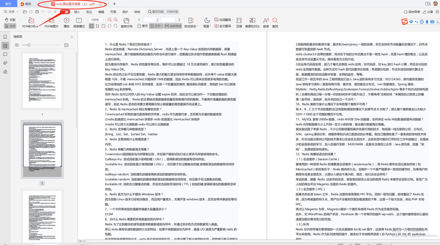Screen dimensions: 440x245
Task: Select page 2 thumbnail
Action: pos(42,149)
